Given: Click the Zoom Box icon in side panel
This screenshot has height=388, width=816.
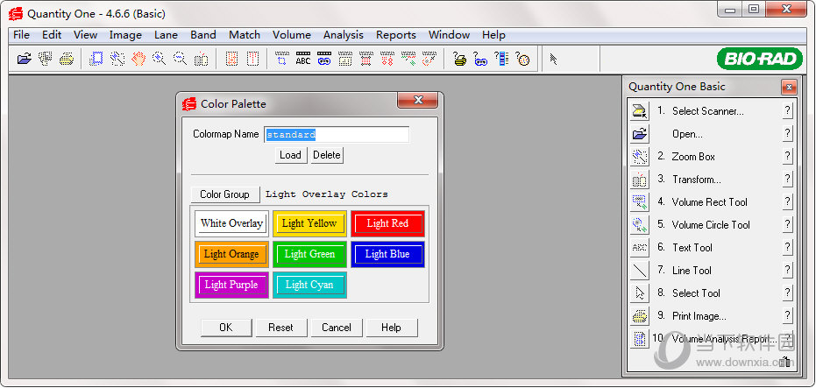Looking at the screenshot, I should coord(640,157).
